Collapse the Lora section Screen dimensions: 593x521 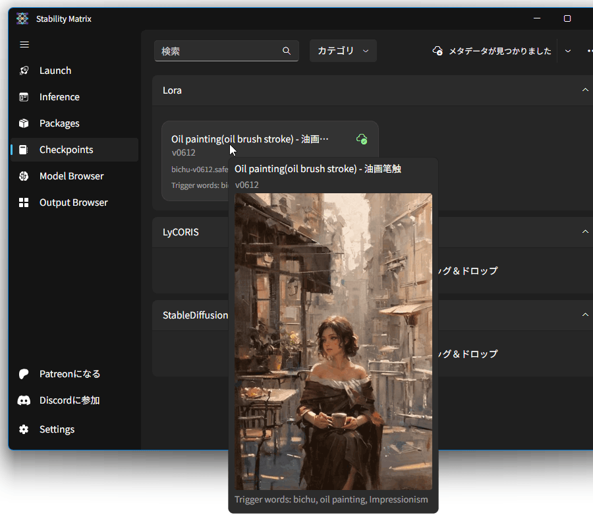pyautogui.click(x=585, y=90)
